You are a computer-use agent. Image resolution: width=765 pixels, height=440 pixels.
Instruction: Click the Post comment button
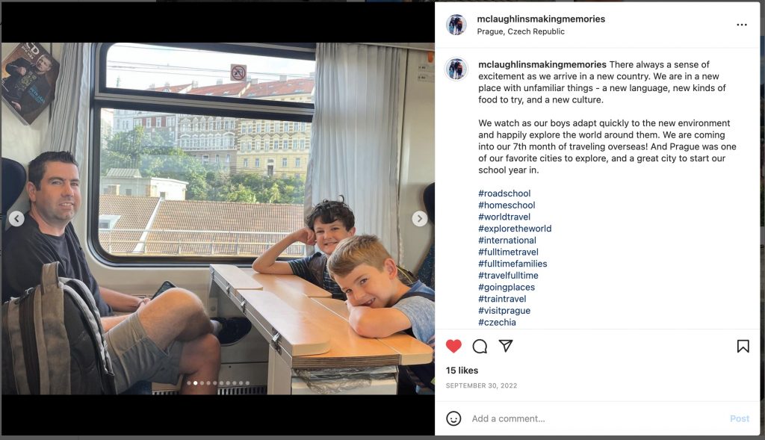[739, 418]
